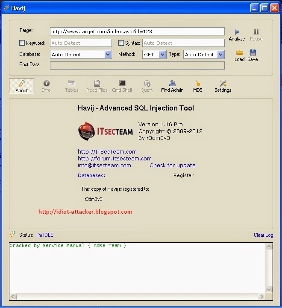282x308 pixels.
Task: Open the http://ITSecTeam.com link
Action: pos(107,151)
